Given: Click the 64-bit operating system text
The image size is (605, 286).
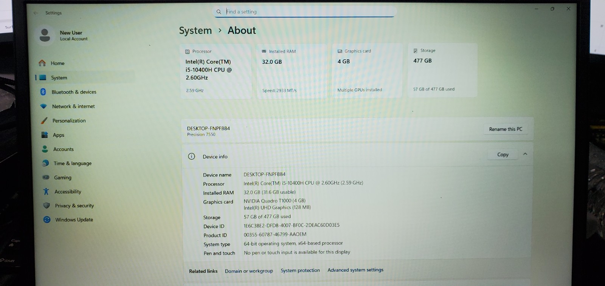Looking at the screenshot, I should 293,243.
